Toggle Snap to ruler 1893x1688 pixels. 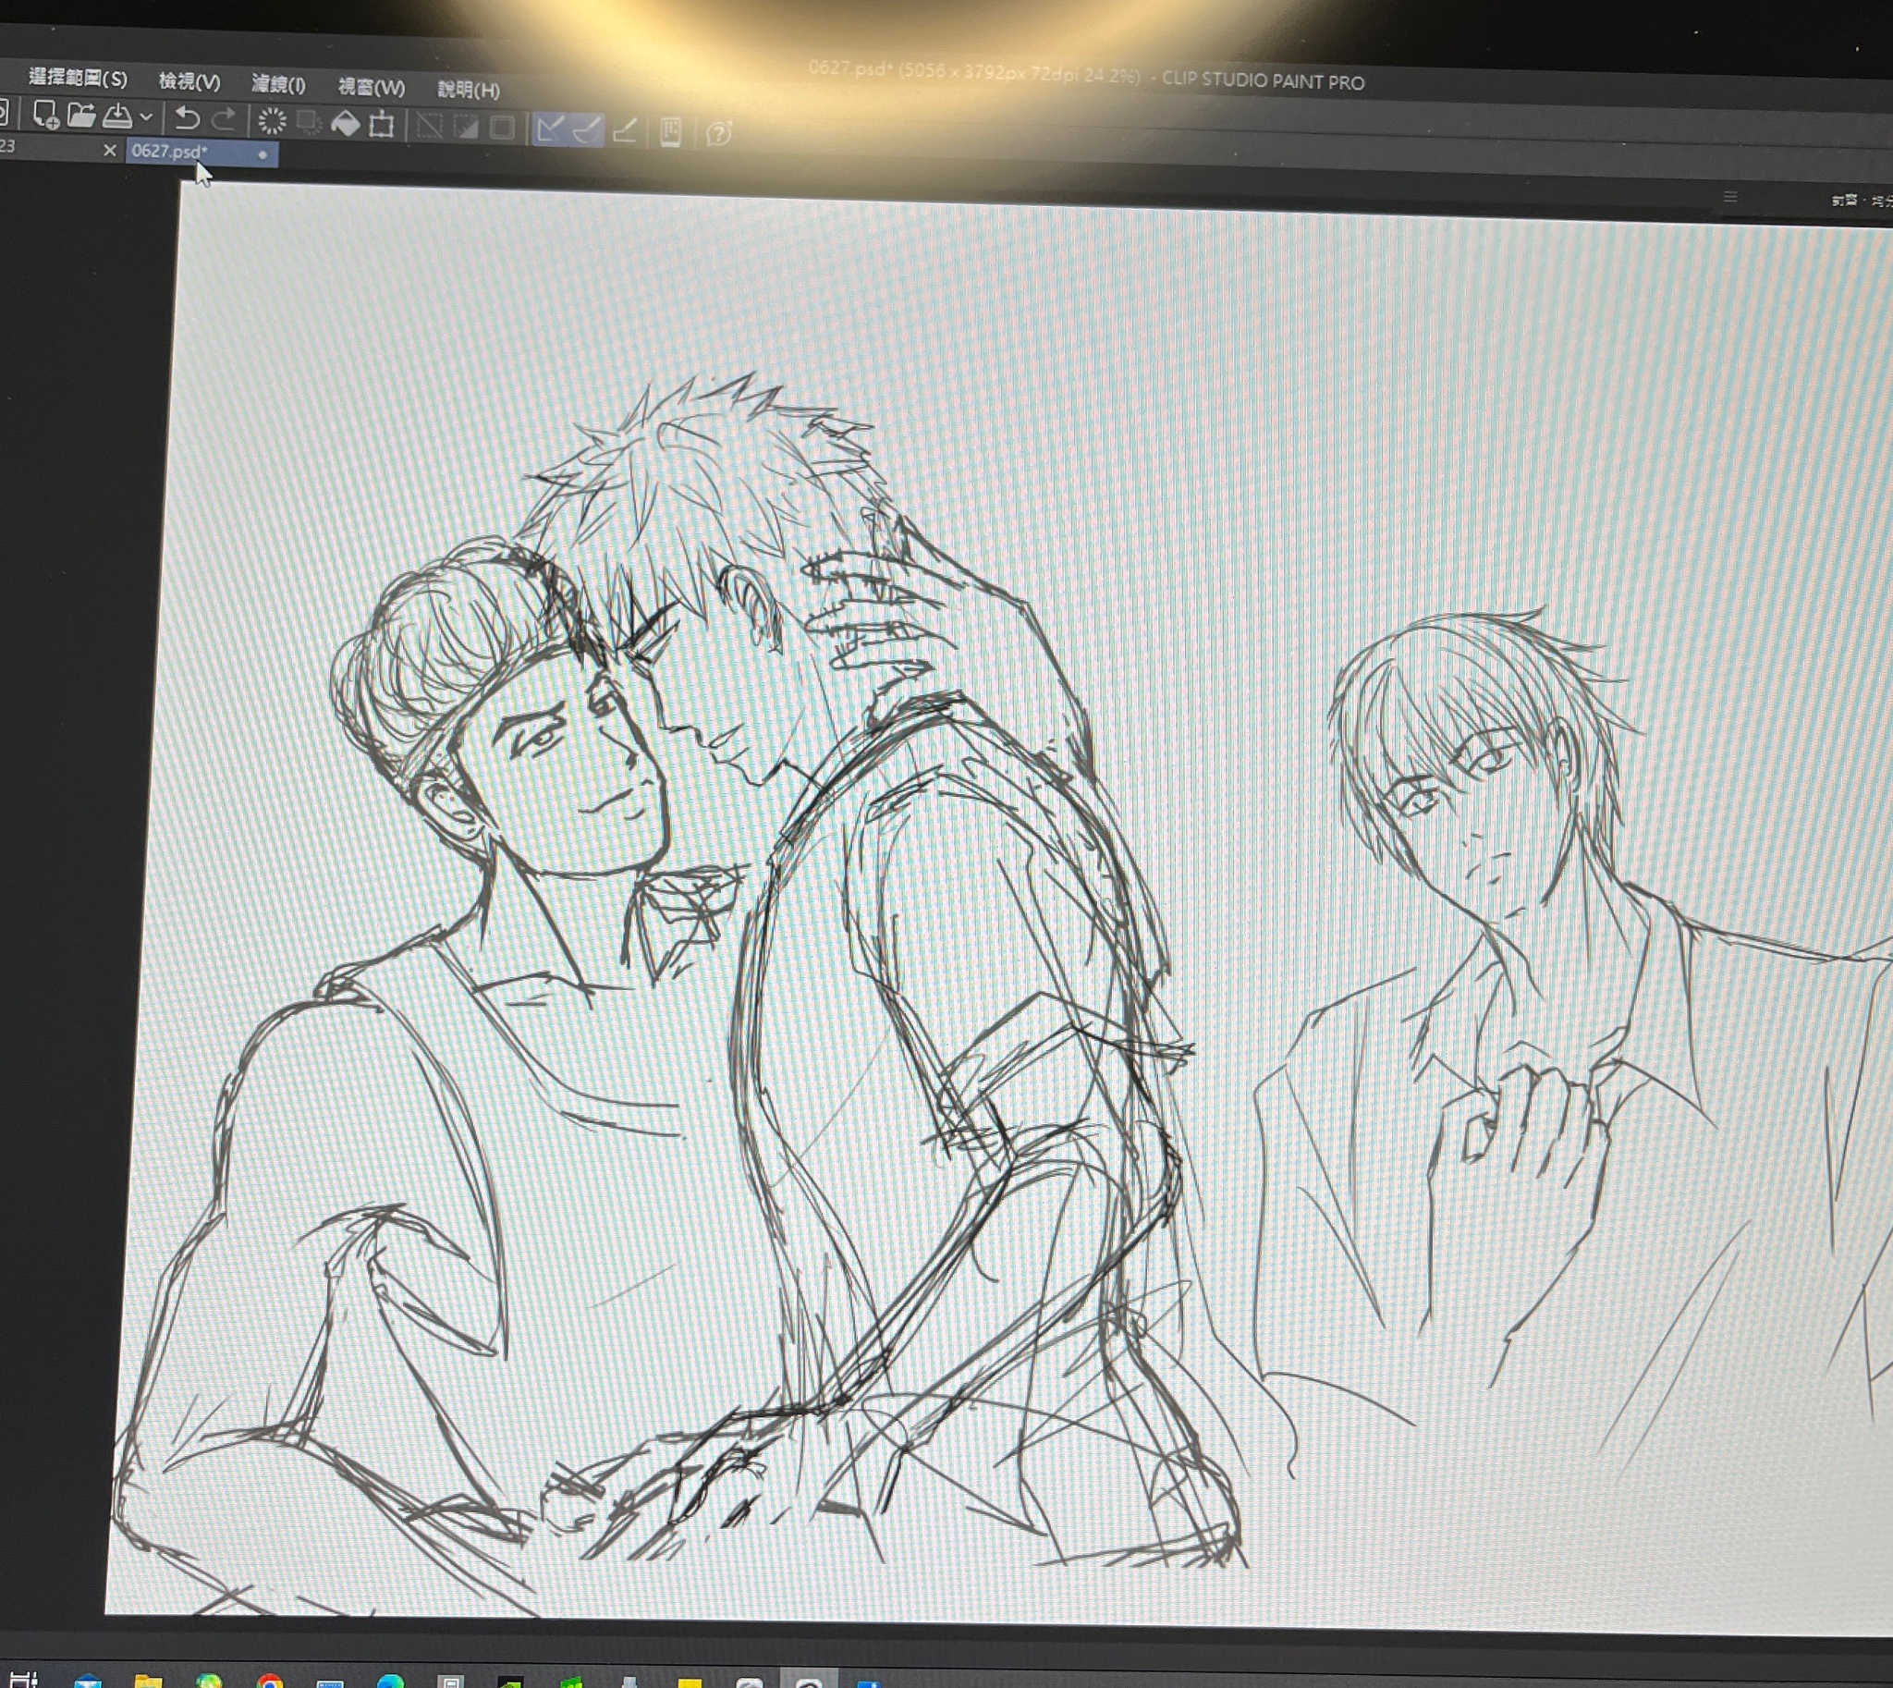pyautogui.click(x=550, y=128)
